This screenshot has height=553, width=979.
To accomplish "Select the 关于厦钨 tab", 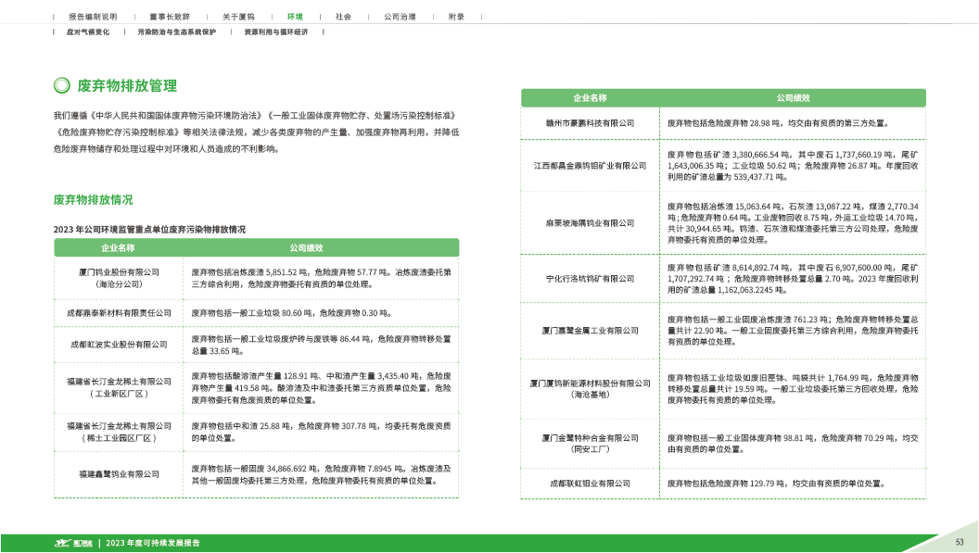I will (x=238, y=17).
